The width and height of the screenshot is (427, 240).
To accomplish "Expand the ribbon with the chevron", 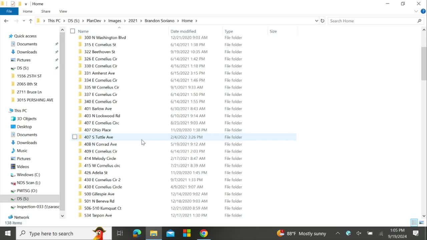I will click(416, 11).
